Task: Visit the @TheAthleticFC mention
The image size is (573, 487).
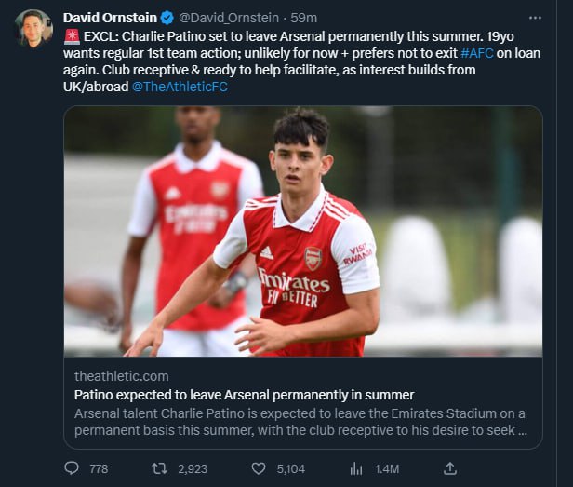Action: 180,87
